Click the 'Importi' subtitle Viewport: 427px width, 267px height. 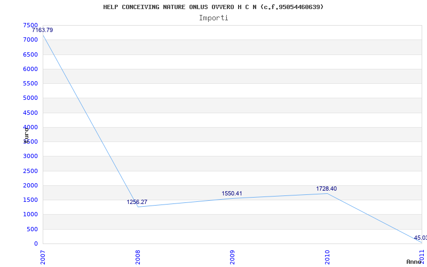coord(213,18)
